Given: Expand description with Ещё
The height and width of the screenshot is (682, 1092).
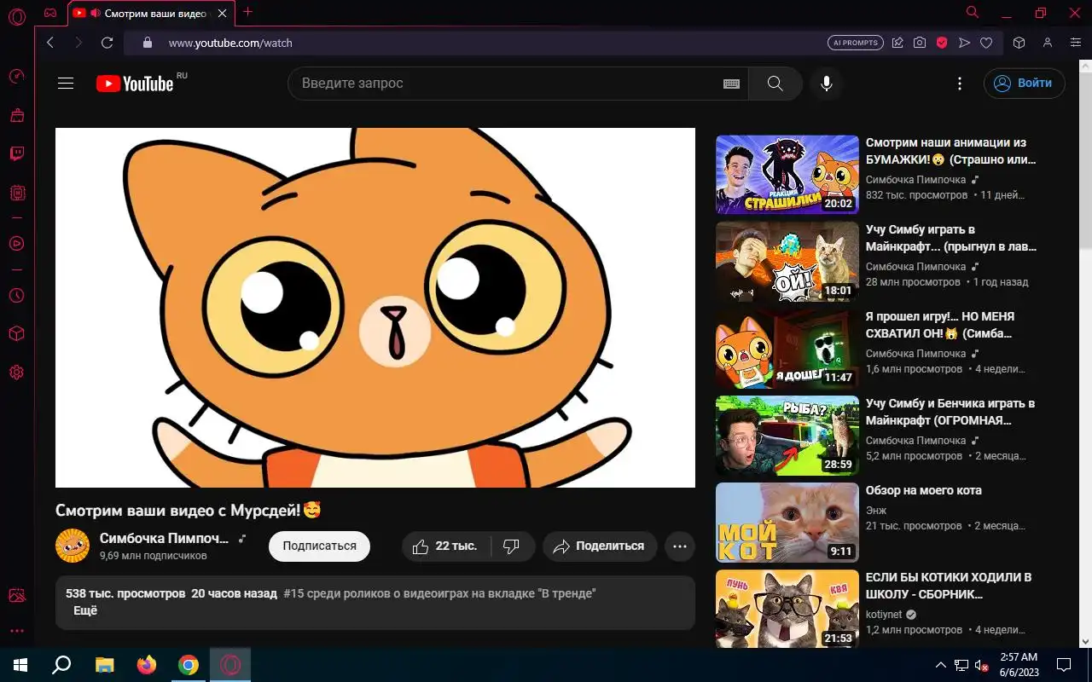Looking at the screenshot, I should [85, 610].
